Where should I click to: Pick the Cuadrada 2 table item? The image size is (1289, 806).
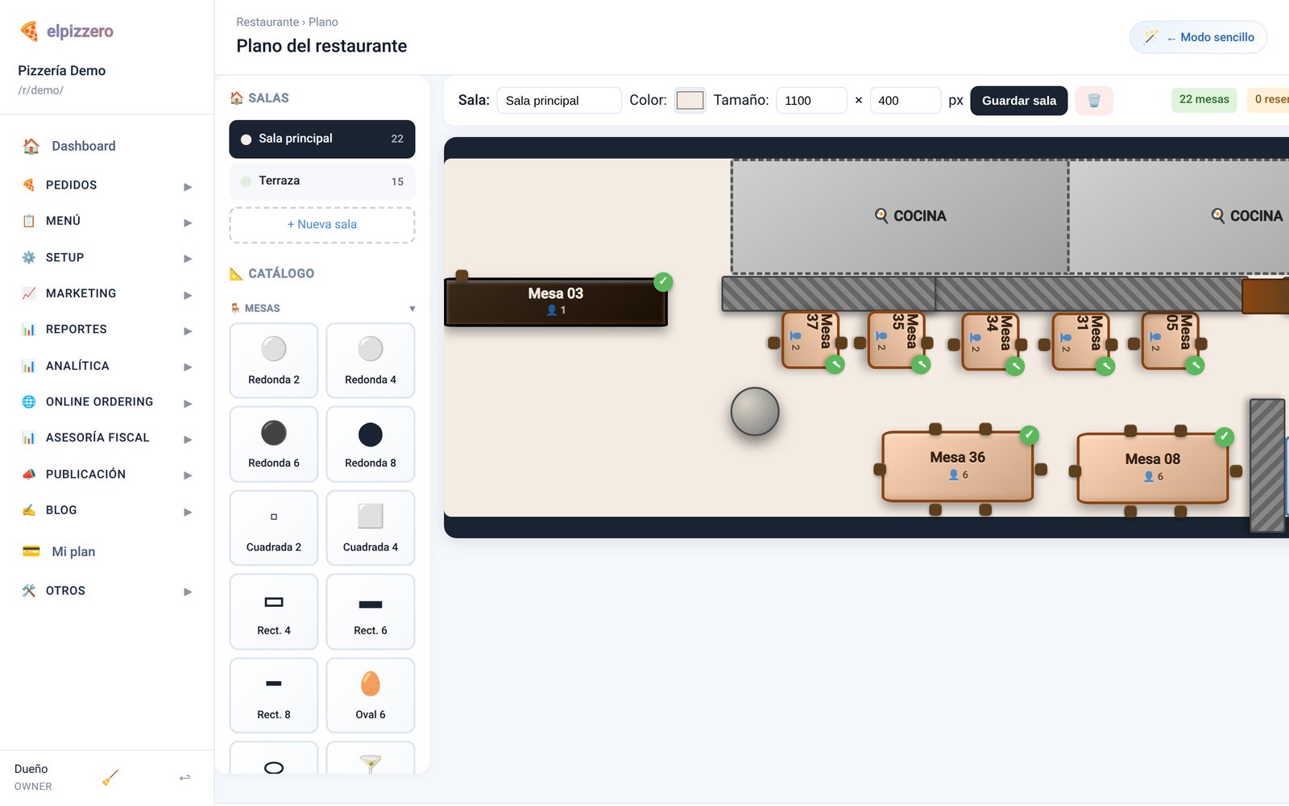(x=274, y=528)
